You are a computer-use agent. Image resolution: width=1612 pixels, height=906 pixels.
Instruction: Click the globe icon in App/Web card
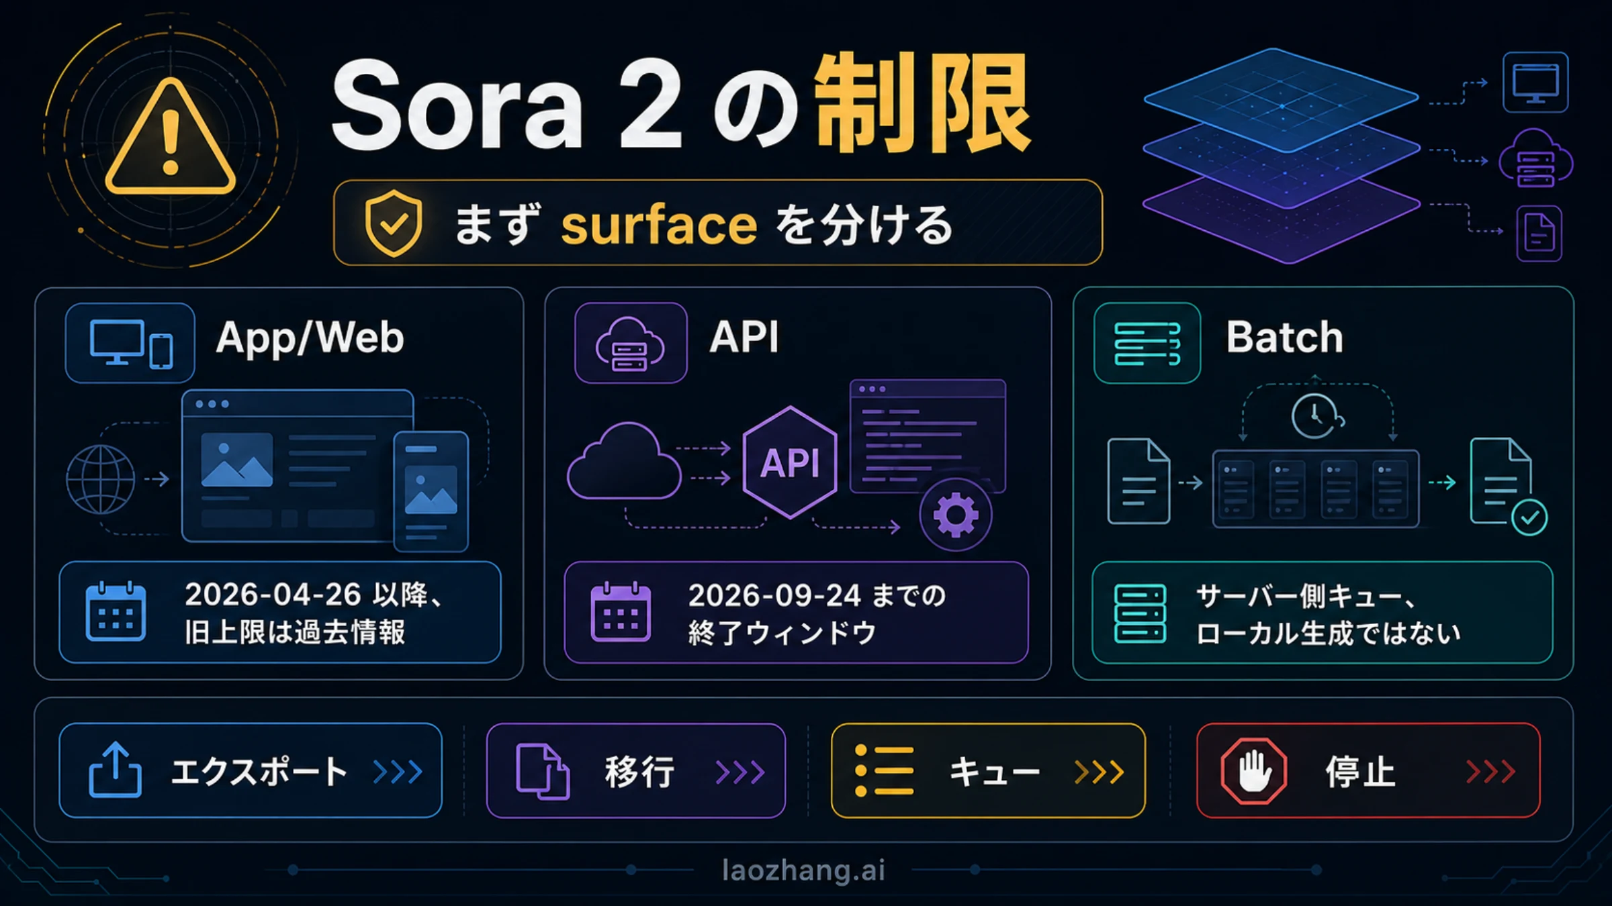(101, 479)
